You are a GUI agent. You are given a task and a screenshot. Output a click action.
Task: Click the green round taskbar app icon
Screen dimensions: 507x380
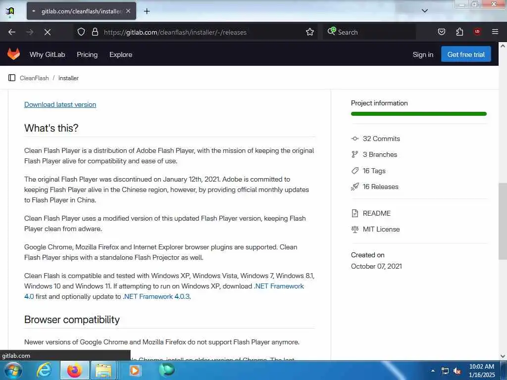point(167,370)
